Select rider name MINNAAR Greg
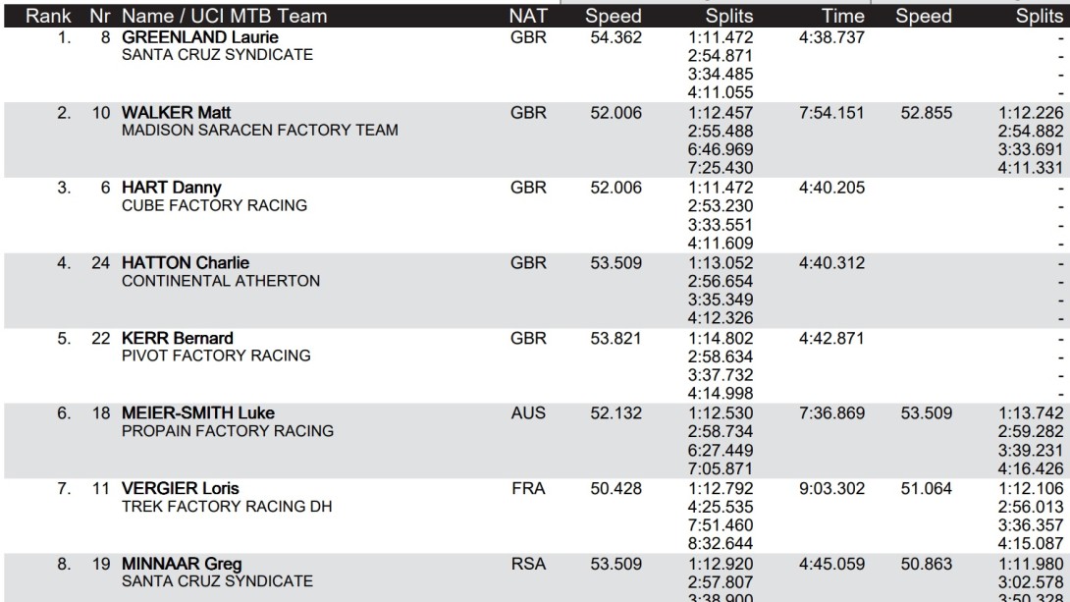Image resolution: width=1070 pixels, height=602 pixels. coord(182,564)
